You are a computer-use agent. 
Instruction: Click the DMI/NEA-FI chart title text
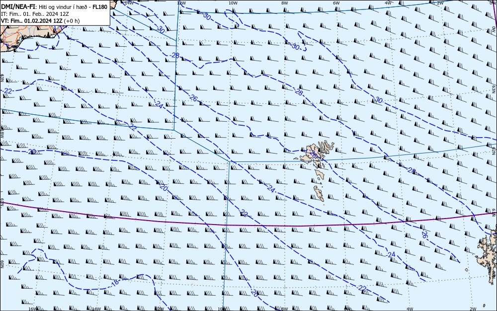[18, 7]
